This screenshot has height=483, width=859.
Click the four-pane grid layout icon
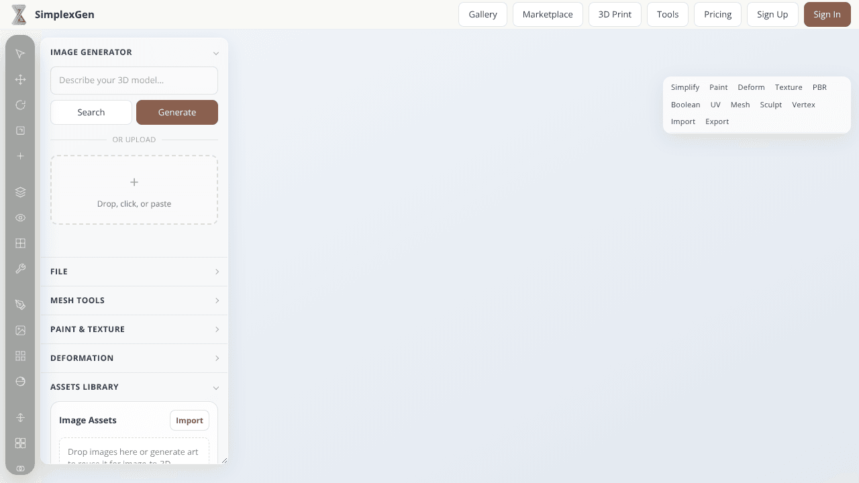(x=20, y=244)
